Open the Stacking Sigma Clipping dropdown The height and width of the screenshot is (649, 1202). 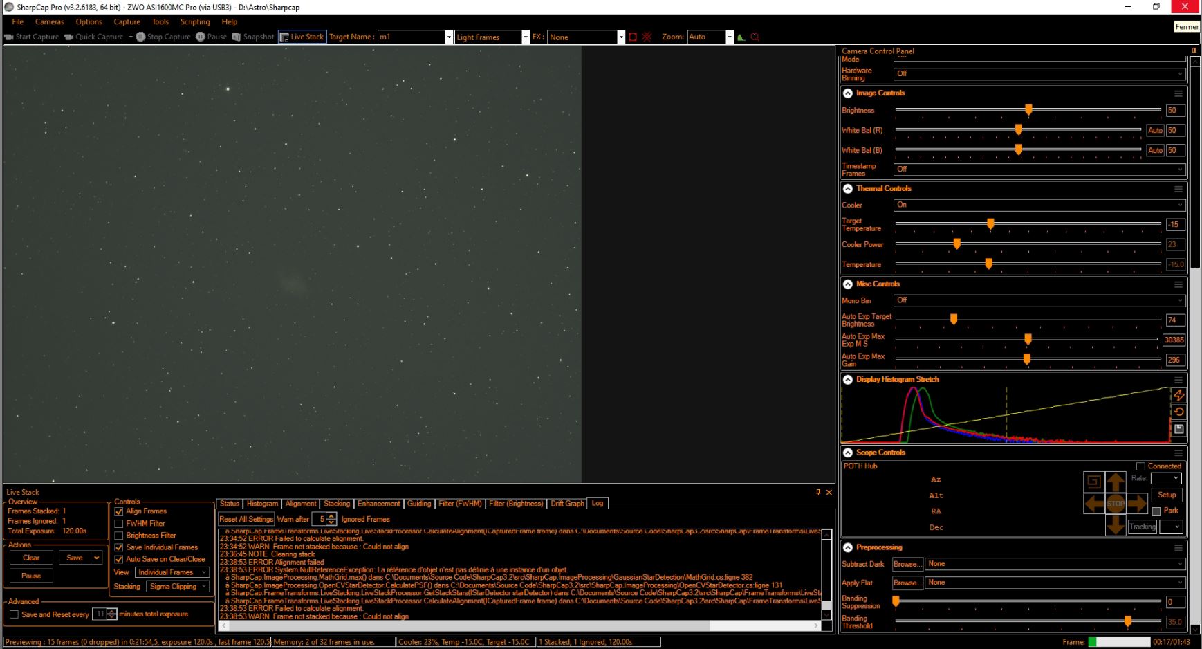point(178,587)
